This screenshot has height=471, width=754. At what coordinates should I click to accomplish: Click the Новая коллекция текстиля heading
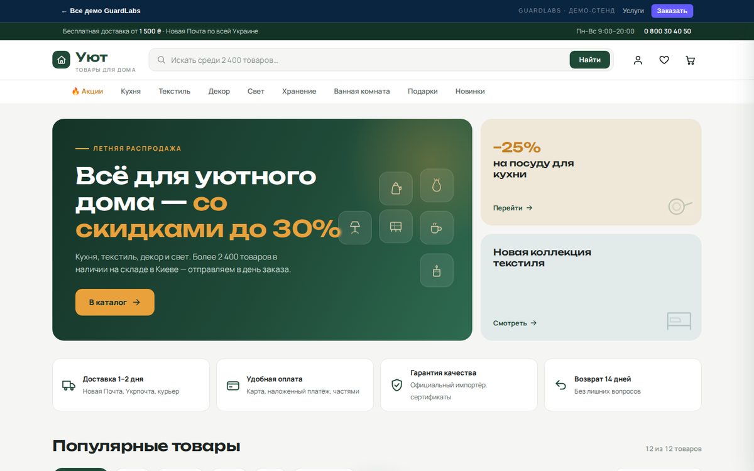tap(542, 257)
